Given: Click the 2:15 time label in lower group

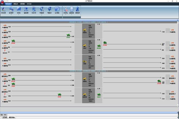Looking at the screenshot, I should [x=98, y=73].
